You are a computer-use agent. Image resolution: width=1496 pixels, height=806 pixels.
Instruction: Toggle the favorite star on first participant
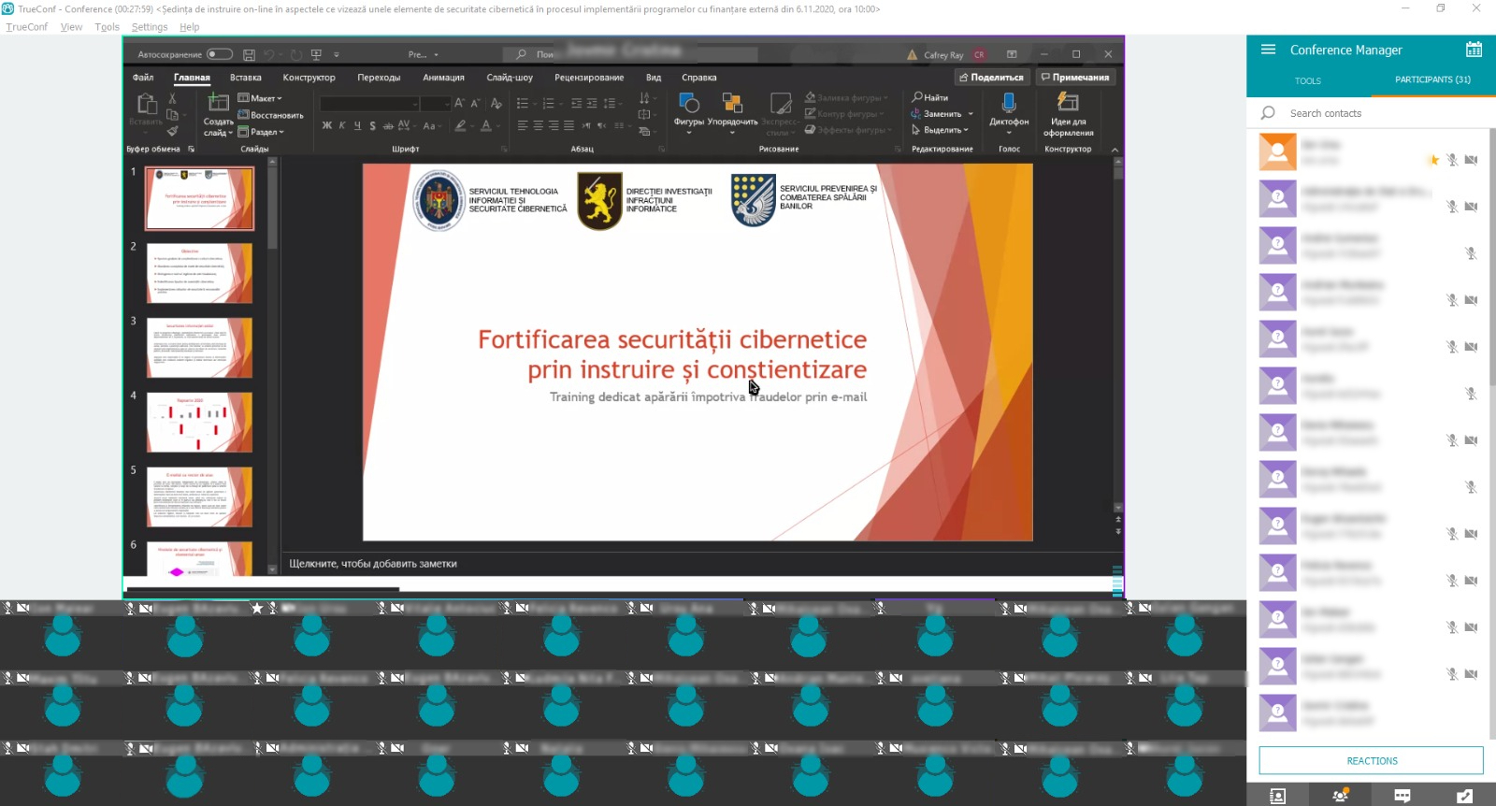(1433, 160)
